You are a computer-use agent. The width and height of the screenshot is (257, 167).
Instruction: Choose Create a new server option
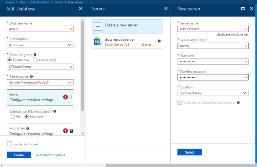click(x=128, y=26)
